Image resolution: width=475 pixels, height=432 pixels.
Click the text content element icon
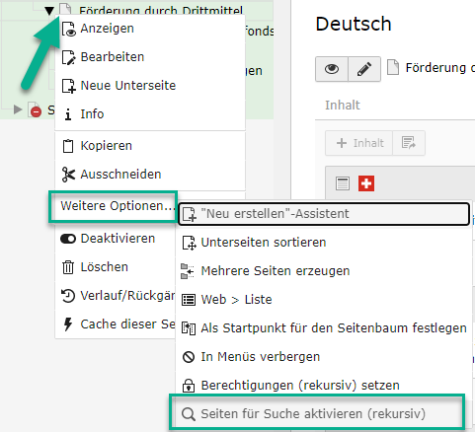pos(343,183)
